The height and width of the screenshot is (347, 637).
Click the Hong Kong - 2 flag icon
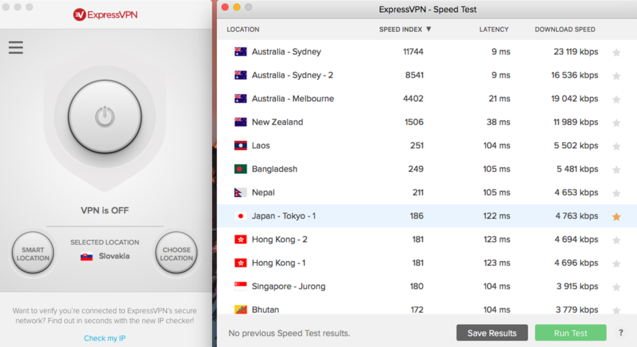(240, 239)
